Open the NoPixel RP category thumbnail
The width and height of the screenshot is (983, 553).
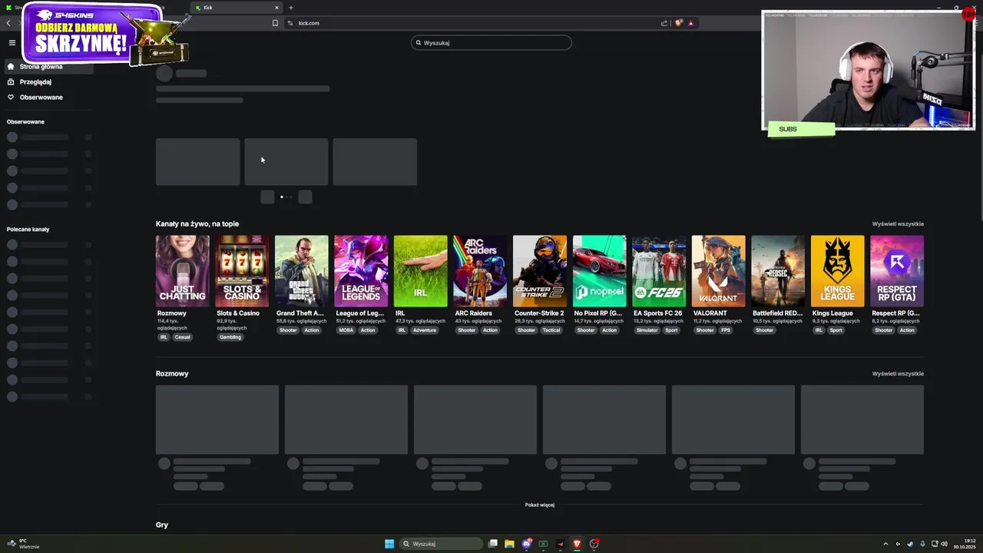[599, 271]
